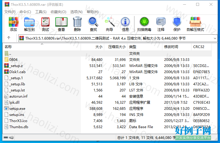
Task: Click modified time 2017/3/8 7:52
Action: 176,103
